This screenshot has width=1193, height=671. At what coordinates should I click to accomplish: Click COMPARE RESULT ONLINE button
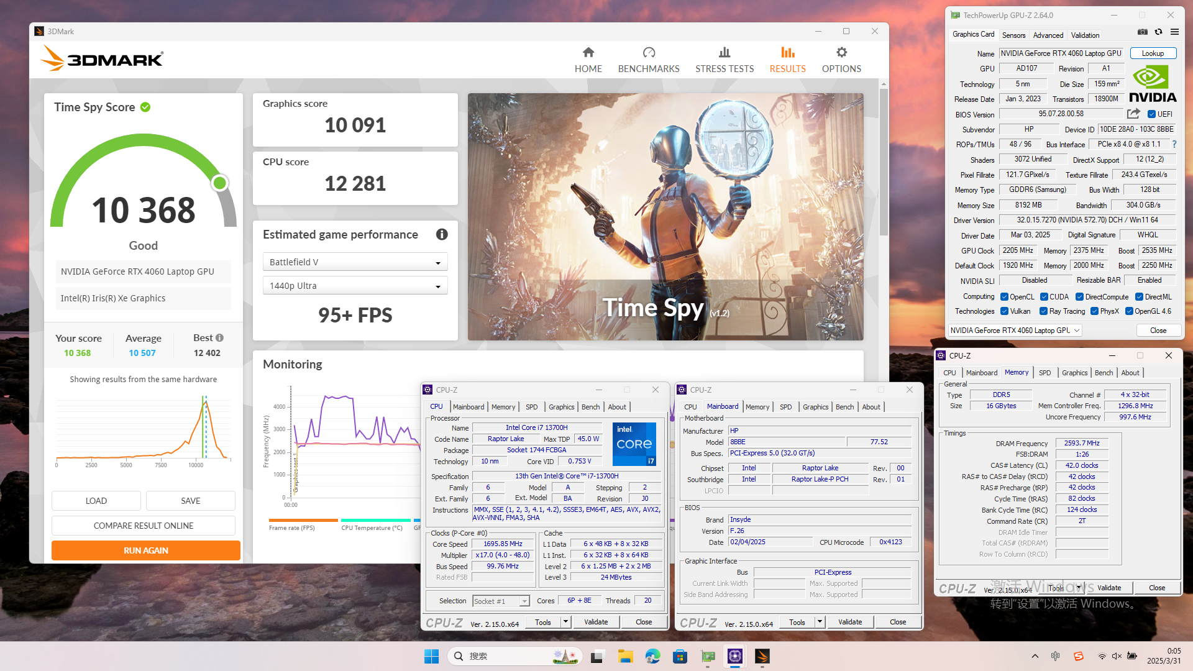pyautogui.click(x=144, y=526)
